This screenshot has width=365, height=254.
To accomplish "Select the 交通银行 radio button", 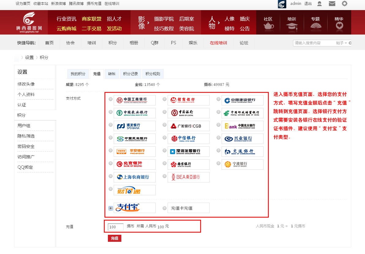I will click(218, 150).
